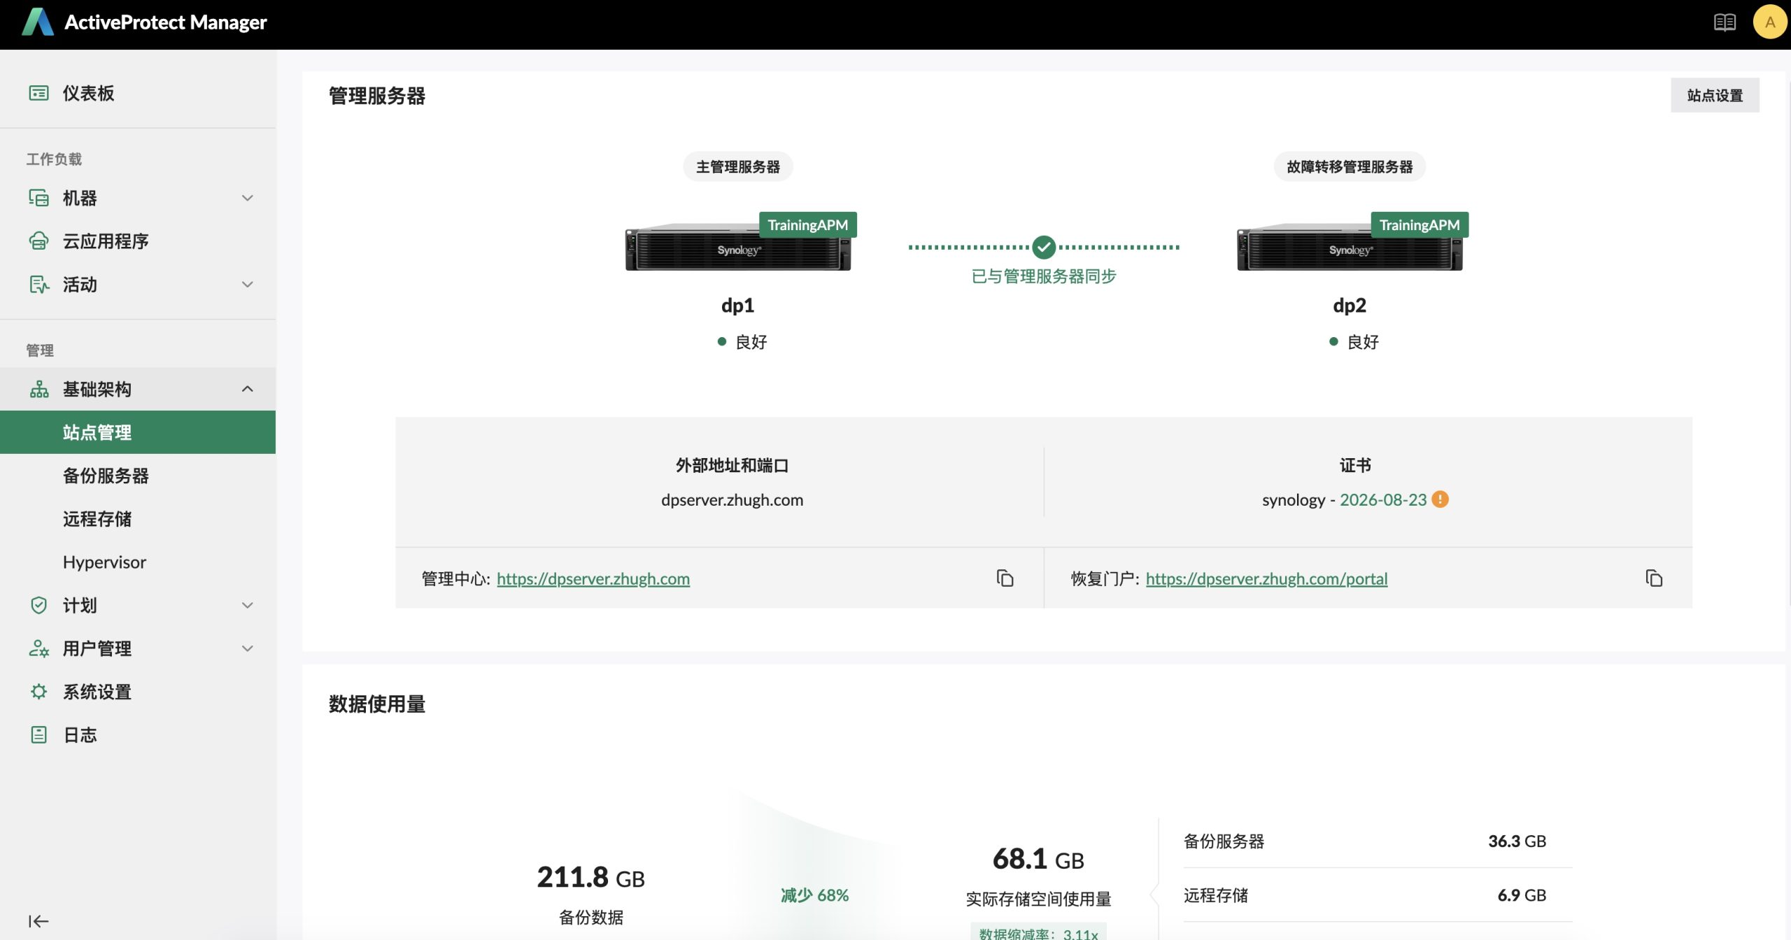
Task: Expand the 计划 menu section
Action: 247,605
